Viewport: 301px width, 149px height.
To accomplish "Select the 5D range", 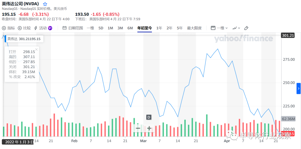I will point(101,28).
